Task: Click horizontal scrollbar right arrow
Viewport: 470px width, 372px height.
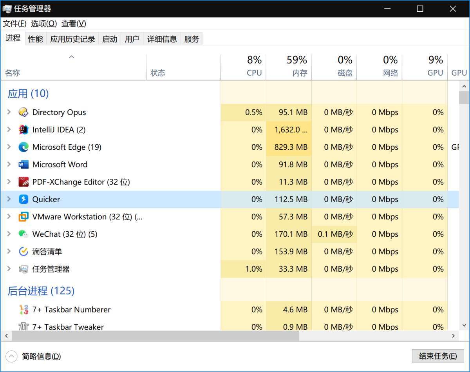Action: [454, 336]
